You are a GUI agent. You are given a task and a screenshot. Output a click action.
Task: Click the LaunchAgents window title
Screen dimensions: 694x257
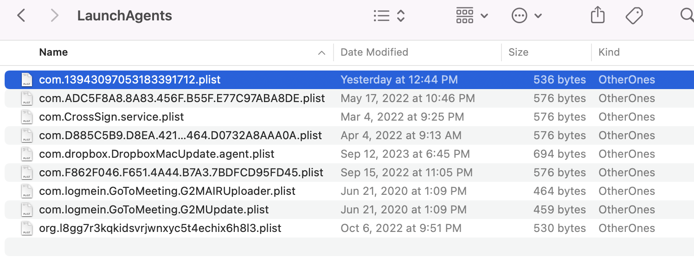124,16
